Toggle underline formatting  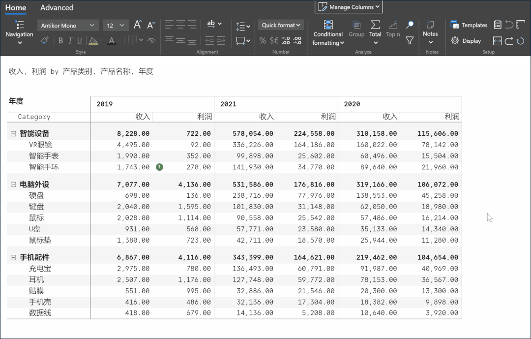80,41
